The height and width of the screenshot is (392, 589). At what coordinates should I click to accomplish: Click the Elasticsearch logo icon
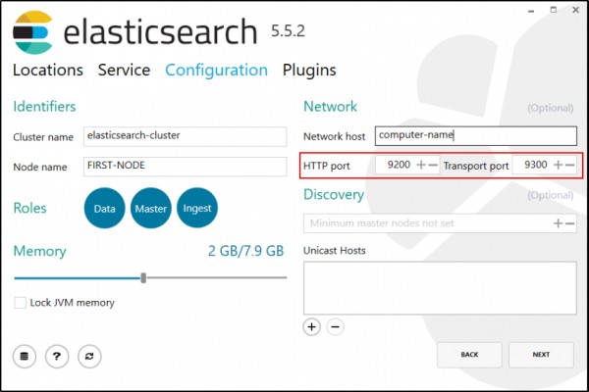click(33, 32)
